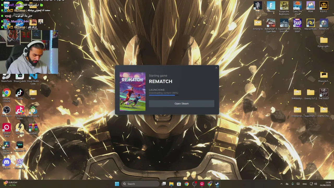Click the download progress bar in the dialog
Image resolution: width=334 pixels, height=188 pixels.
pos(164,95)
